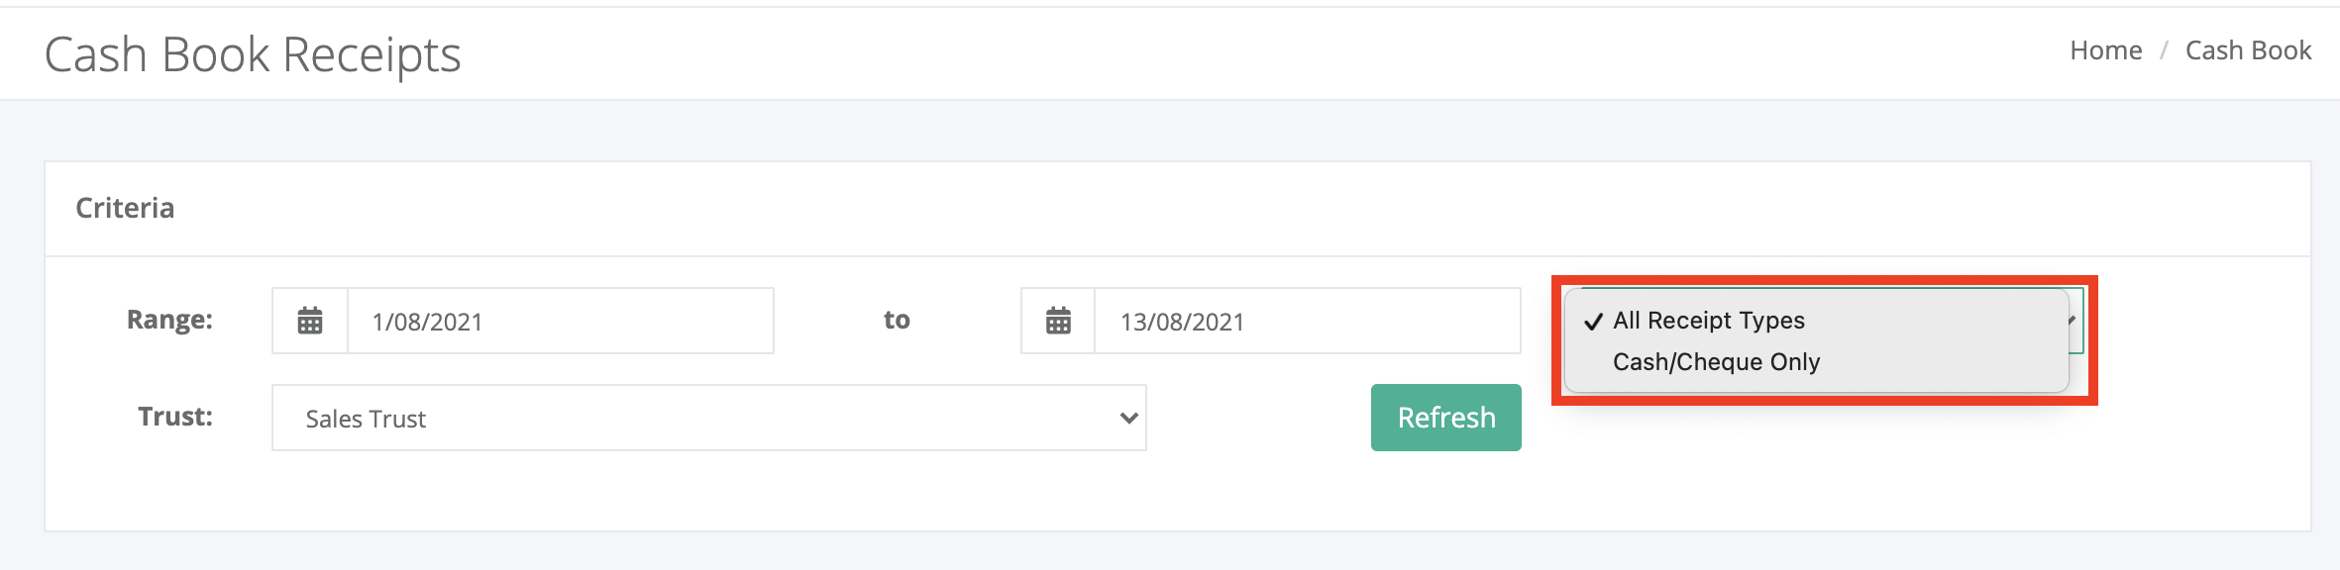2340x570 pixels.
Task: Click the Range label
Action: point(169,320)
